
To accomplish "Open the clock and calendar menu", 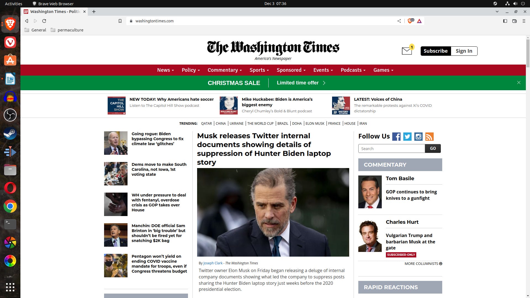I will pyautogui.click(x=275, y=4).
